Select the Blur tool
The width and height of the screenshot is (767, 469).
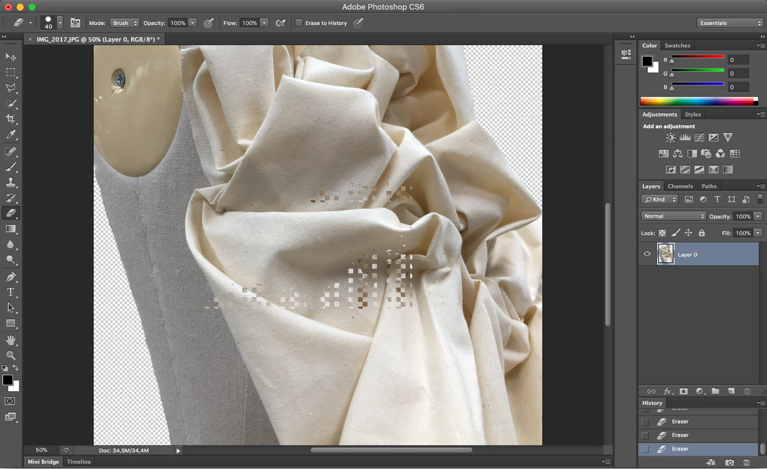[11, 244]
